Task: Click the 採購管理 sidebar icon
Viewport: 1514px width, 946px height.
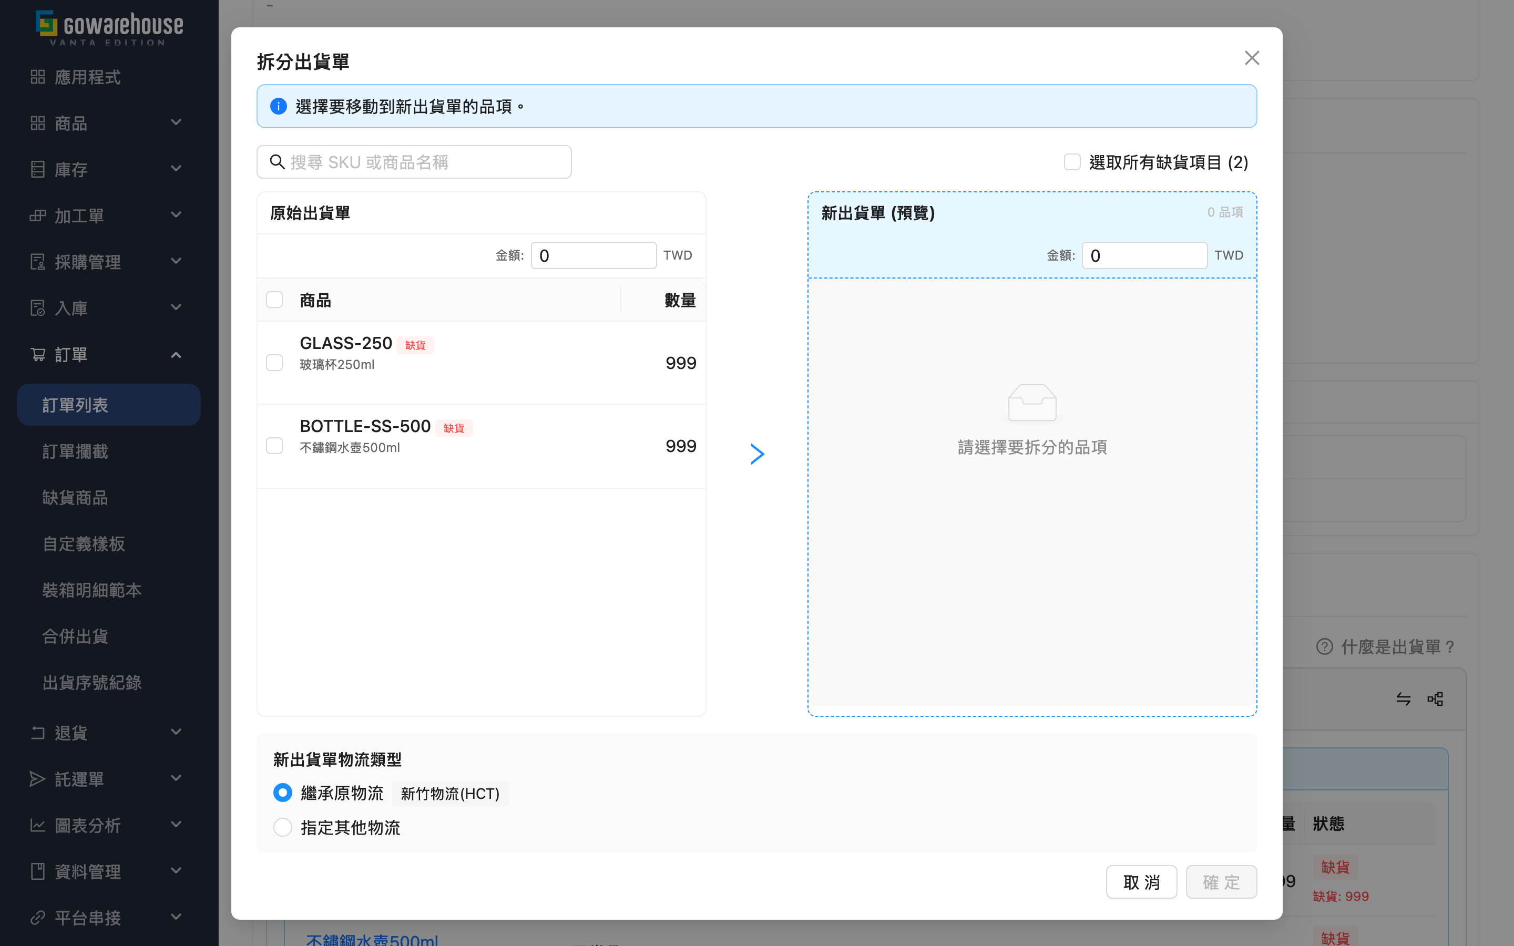Action: tap(37, 262)
